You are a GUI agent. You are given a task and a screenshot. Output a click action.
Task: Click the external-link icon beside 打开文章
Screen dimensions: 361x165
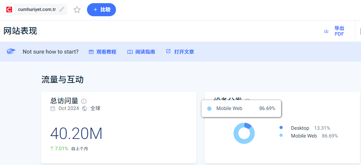pos(168,51)
